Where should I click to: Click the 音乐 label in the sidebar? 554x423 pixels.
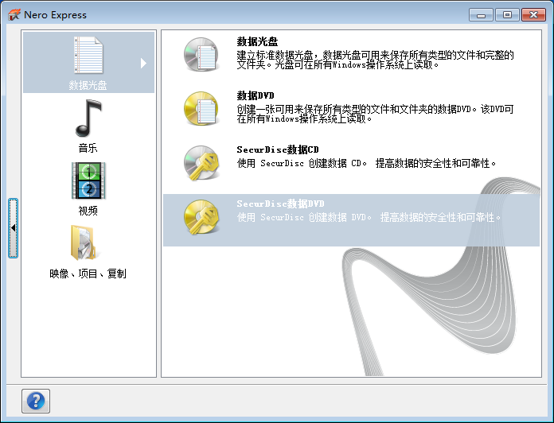click(x=88, y=148)
